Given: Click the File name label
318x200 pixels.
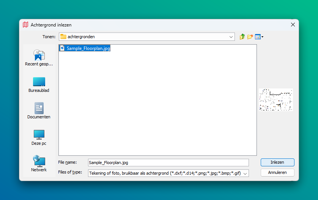Looking at the screenshot, I should (x=67, y=163).
